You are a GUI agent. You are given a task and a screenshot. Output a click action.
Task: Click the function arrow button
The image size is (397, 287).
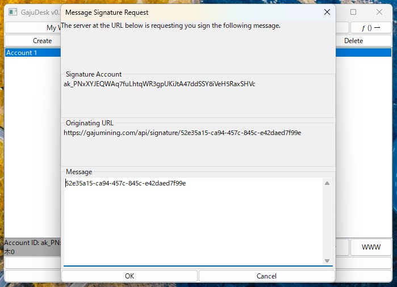370,27
